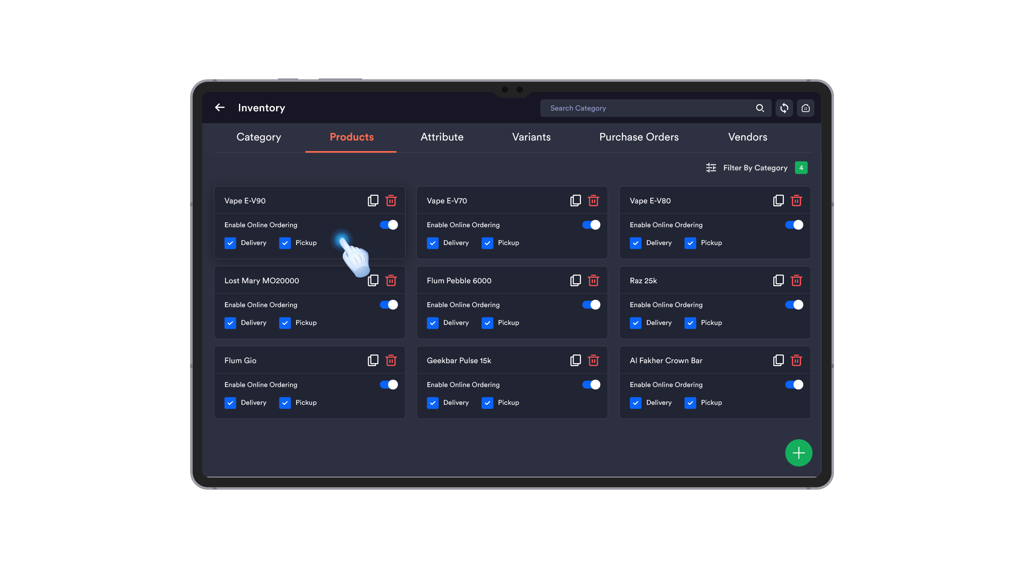Delete the Geekbar Pulse 15k product
This screenshot has height=568, width=1010.
593,360
